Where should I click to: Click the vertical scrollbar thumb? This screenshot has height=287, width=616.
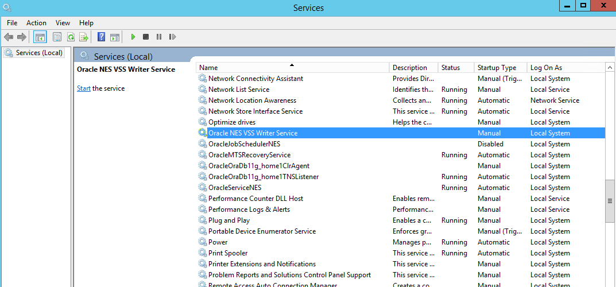(610, 201)
